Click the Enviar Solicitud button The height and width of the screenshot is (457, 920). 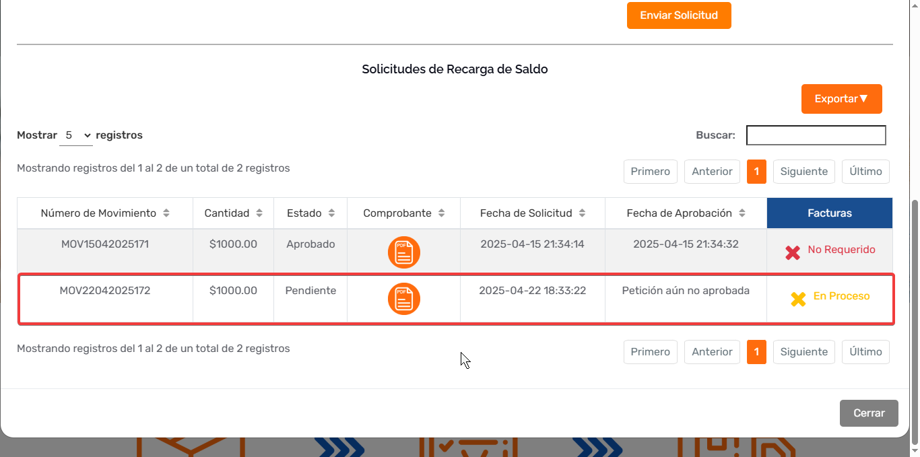(x=679, y=15)
